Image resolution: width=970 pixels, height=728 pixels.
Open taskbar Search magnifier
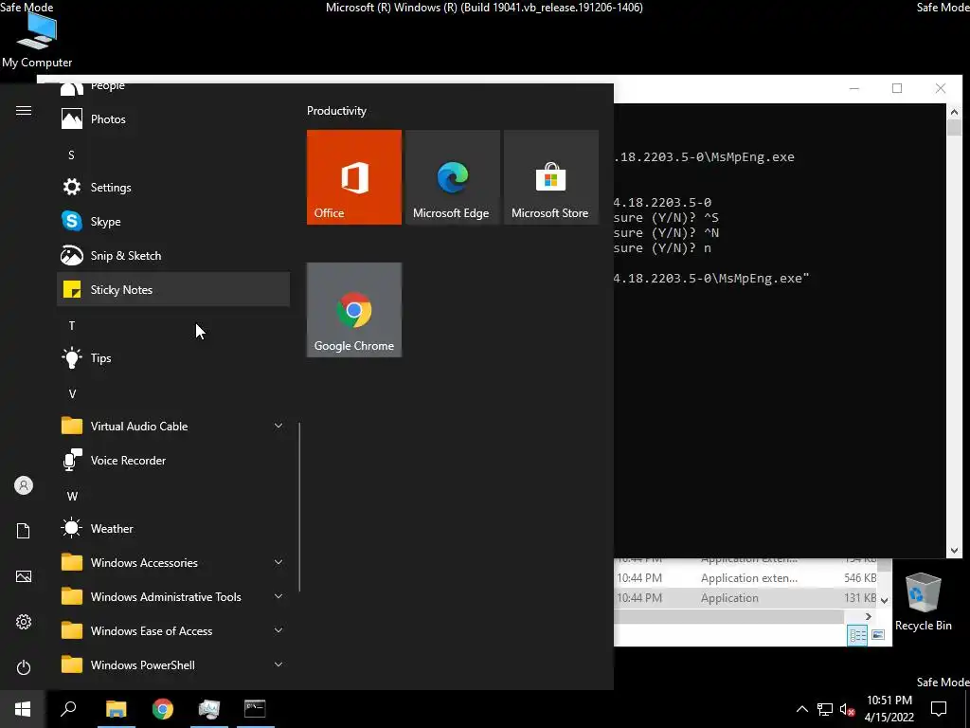click(x=68, y=709)
